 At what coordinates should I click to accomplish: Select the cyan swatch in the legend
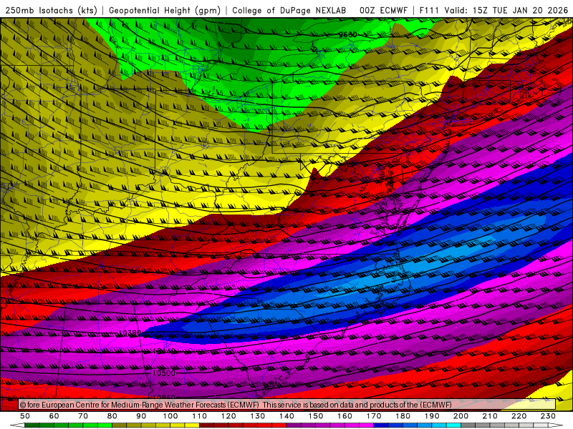point(453,425)
